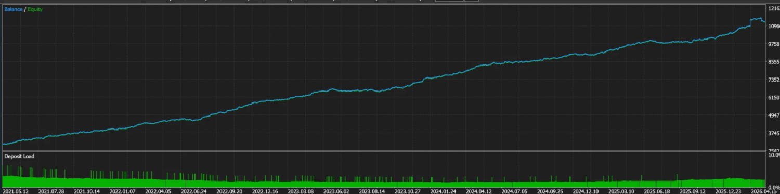Viewport: 780px width, 194px height.
Task: Click the 2021.05.12 date label
Action: (16, 191)
